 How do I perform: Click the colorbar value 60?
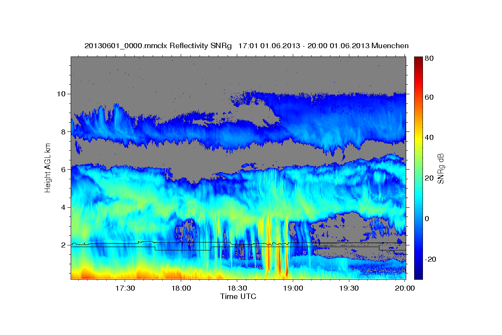click(429, 97)
